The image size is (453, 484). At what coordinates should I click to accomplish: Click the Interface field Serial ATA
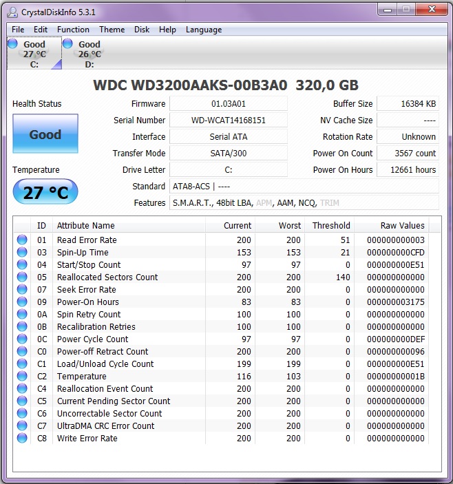[x=229, y=137]
